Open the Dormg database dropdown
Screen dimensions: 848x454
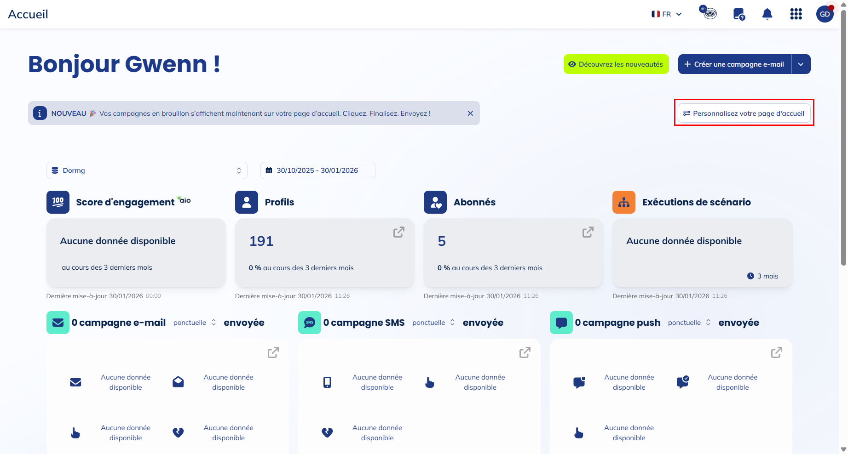147,170
